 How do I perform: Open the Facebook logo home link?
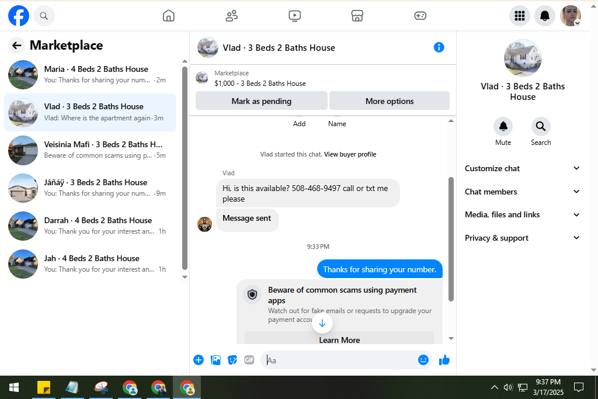coord(19,16)
